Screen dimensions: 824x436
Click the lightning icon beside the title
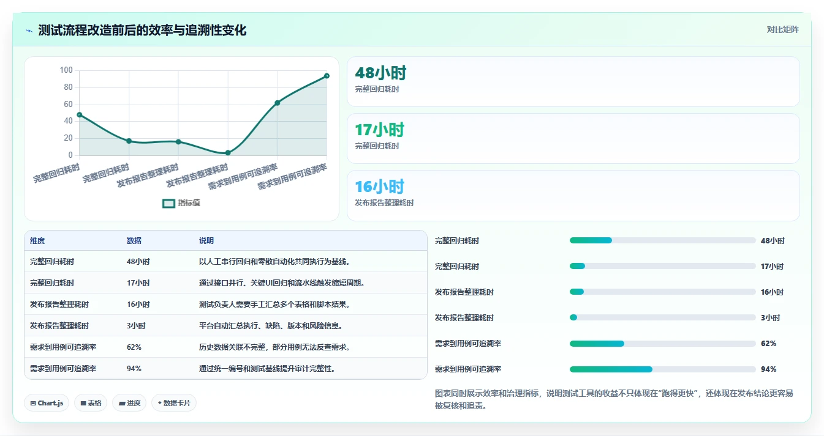click(x=29, y=31)
